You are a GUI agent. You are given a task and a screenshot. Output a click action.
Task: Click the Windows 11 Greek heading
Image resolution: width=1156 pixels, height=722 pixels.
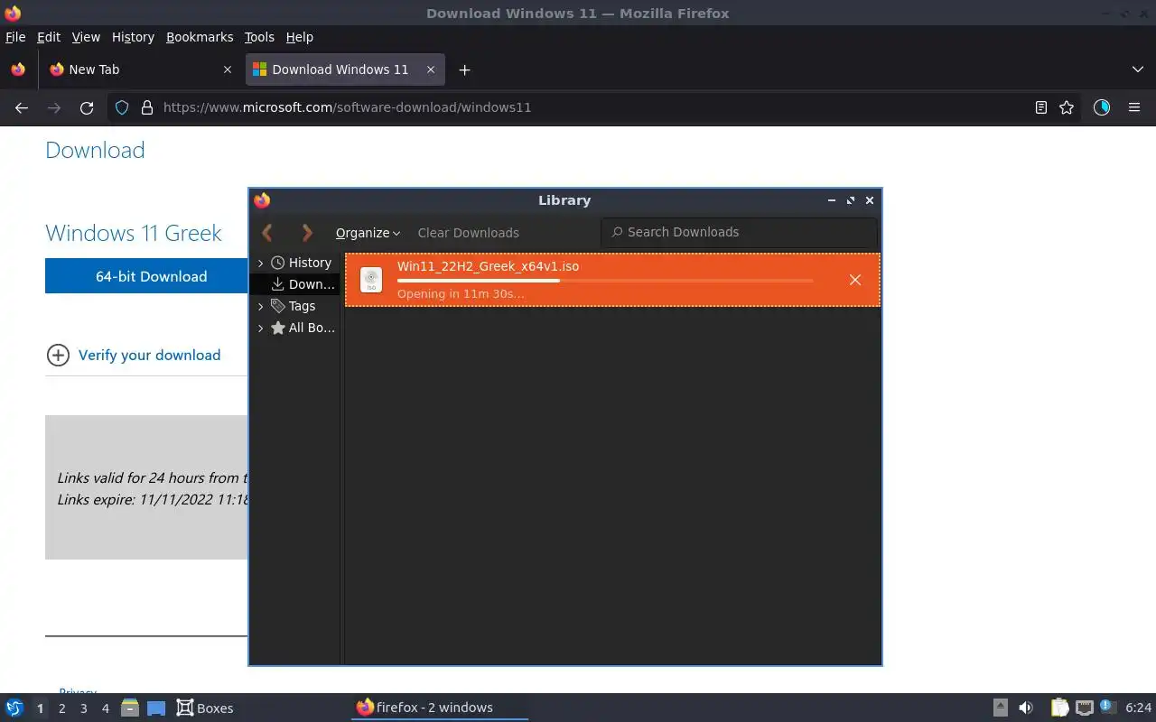tap(134, 233)
